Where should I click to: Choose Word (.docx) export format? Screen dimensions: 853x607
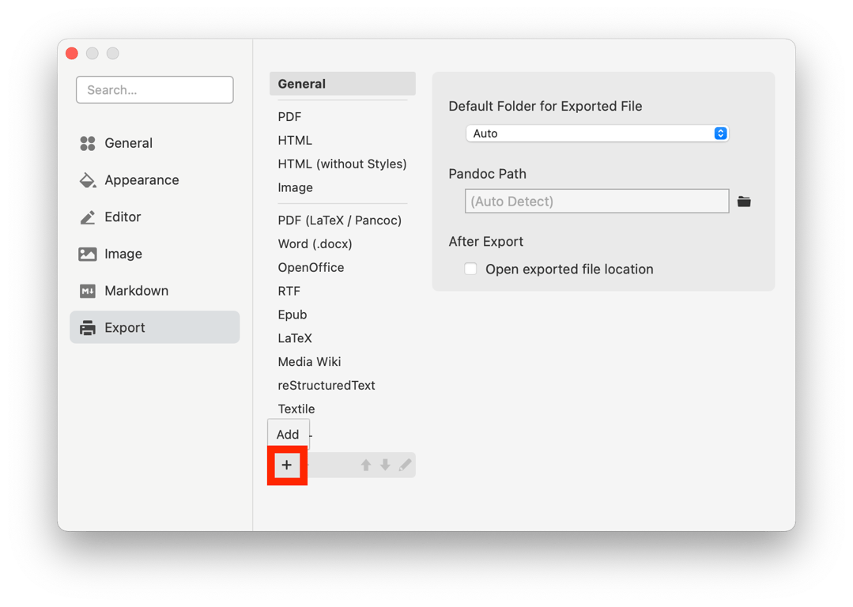[315, 243]
